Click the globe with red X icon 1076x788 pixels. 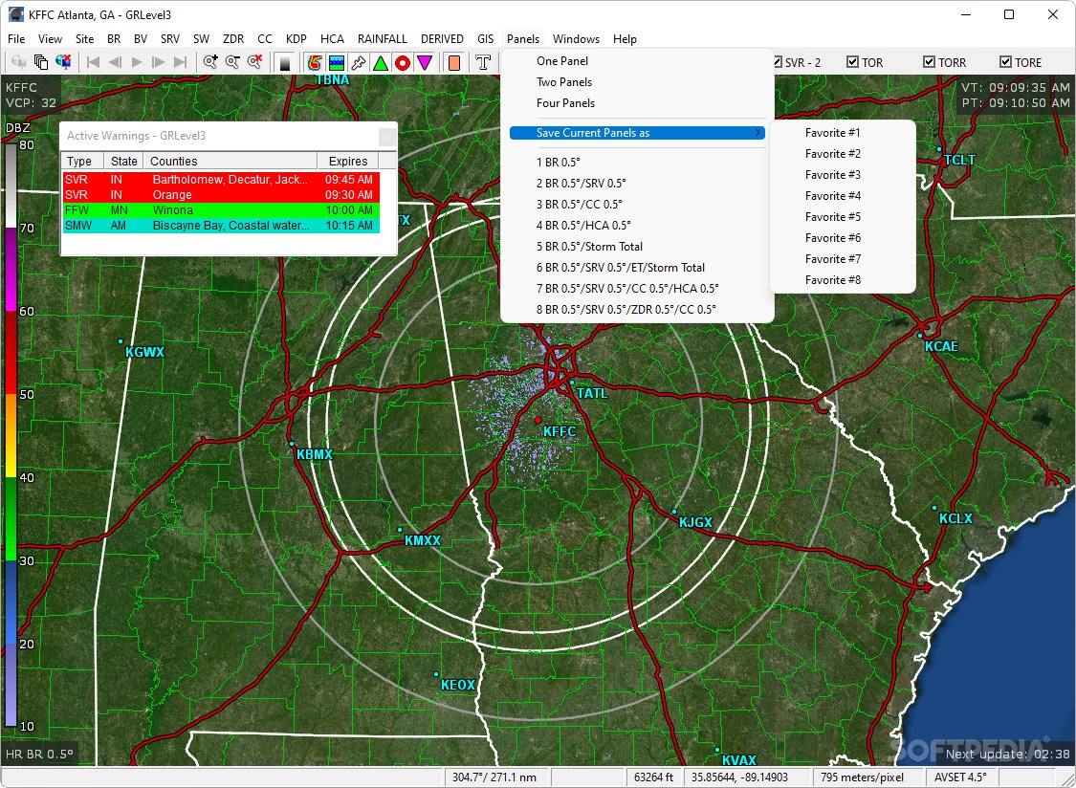[x=63, y=62]
